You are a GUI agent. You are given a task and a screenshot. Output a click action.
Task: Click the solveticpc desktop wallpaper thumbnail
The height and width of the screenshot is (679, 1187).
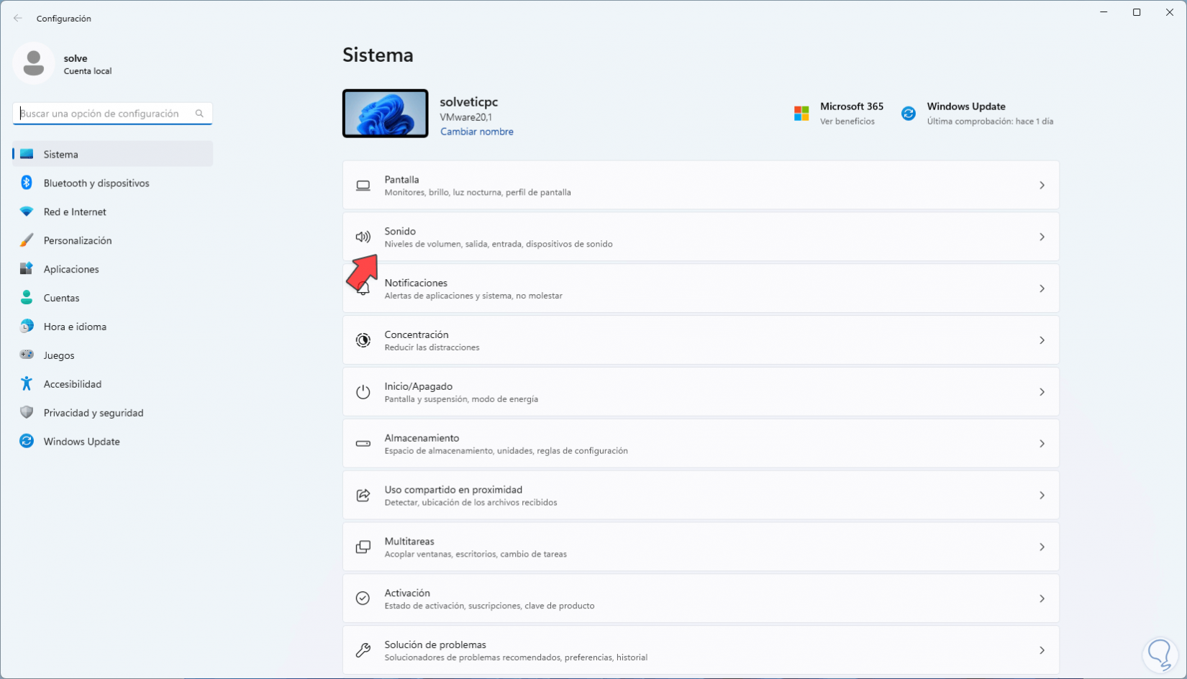(x=386, y=114)
